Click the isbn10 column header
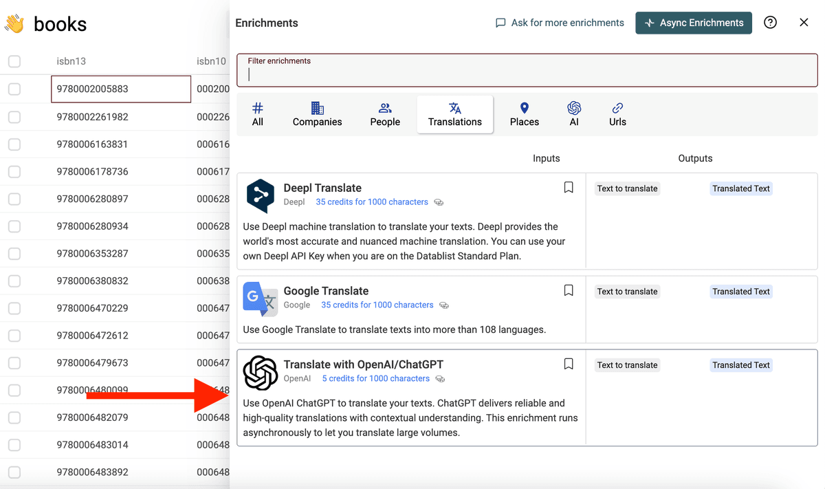 click(211, 61)
